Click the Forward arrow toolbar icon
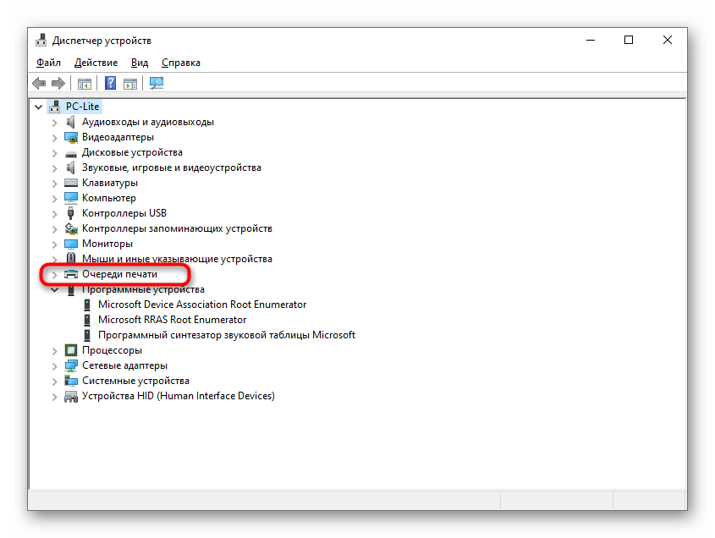 click(x=58, y=83)
